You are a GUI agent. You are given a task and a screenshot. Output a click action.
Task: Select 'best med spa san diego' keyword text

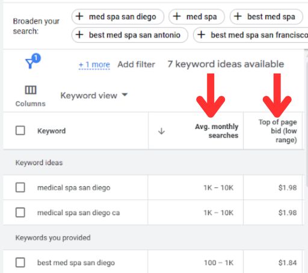76,263
